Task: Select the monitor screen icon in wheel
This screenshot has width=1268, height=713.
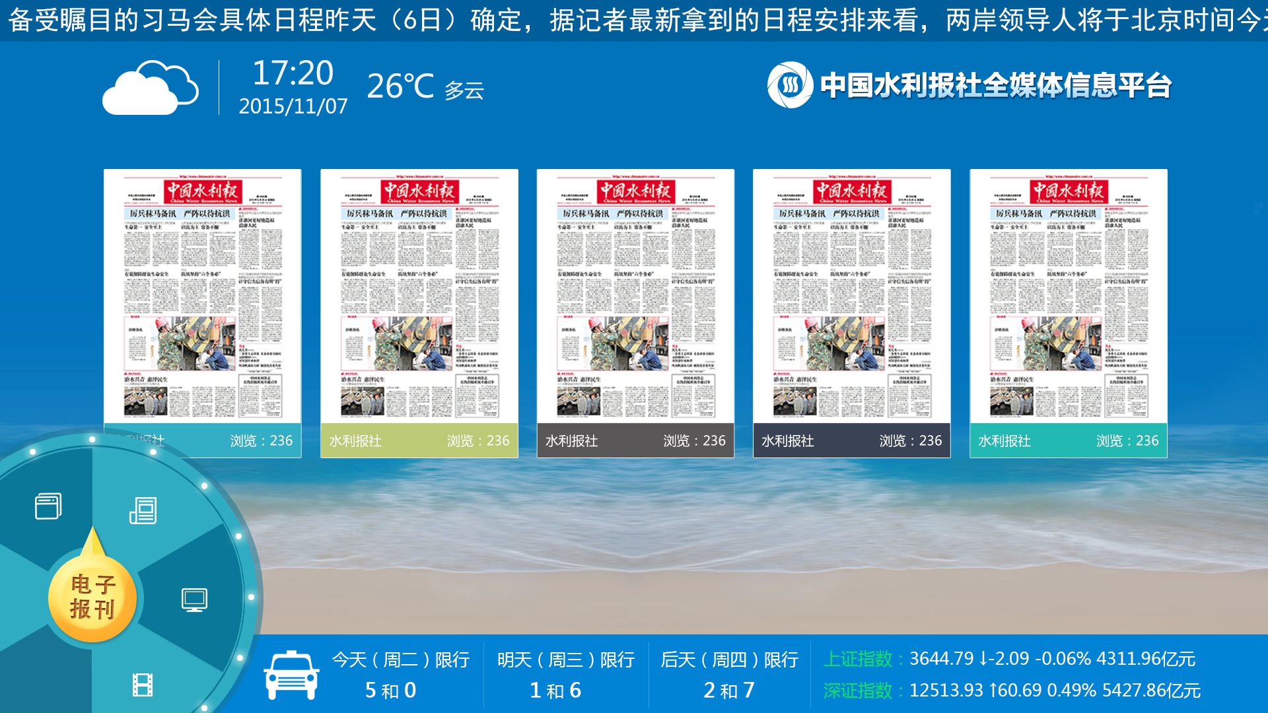Action: [x=194, y=599]
